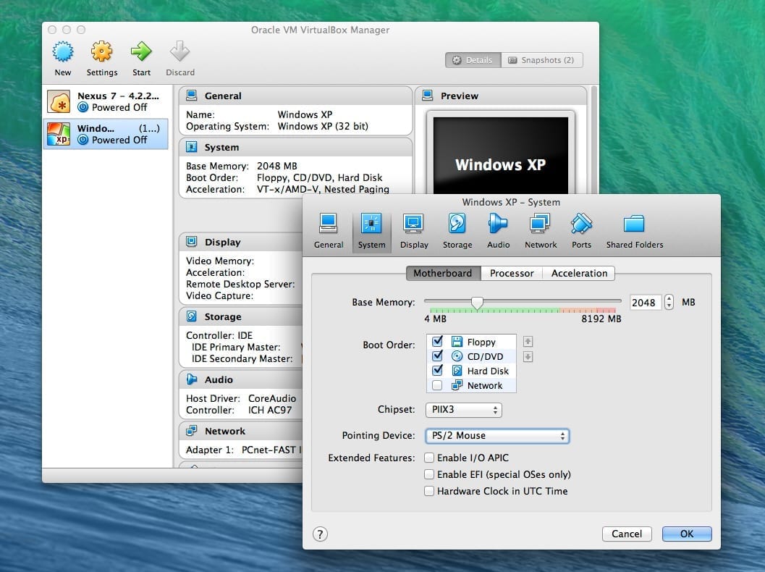The width and height of the screenshot is (765, 572).
Task: Click the Network section icon in Manager details
Action: (192, 431)
